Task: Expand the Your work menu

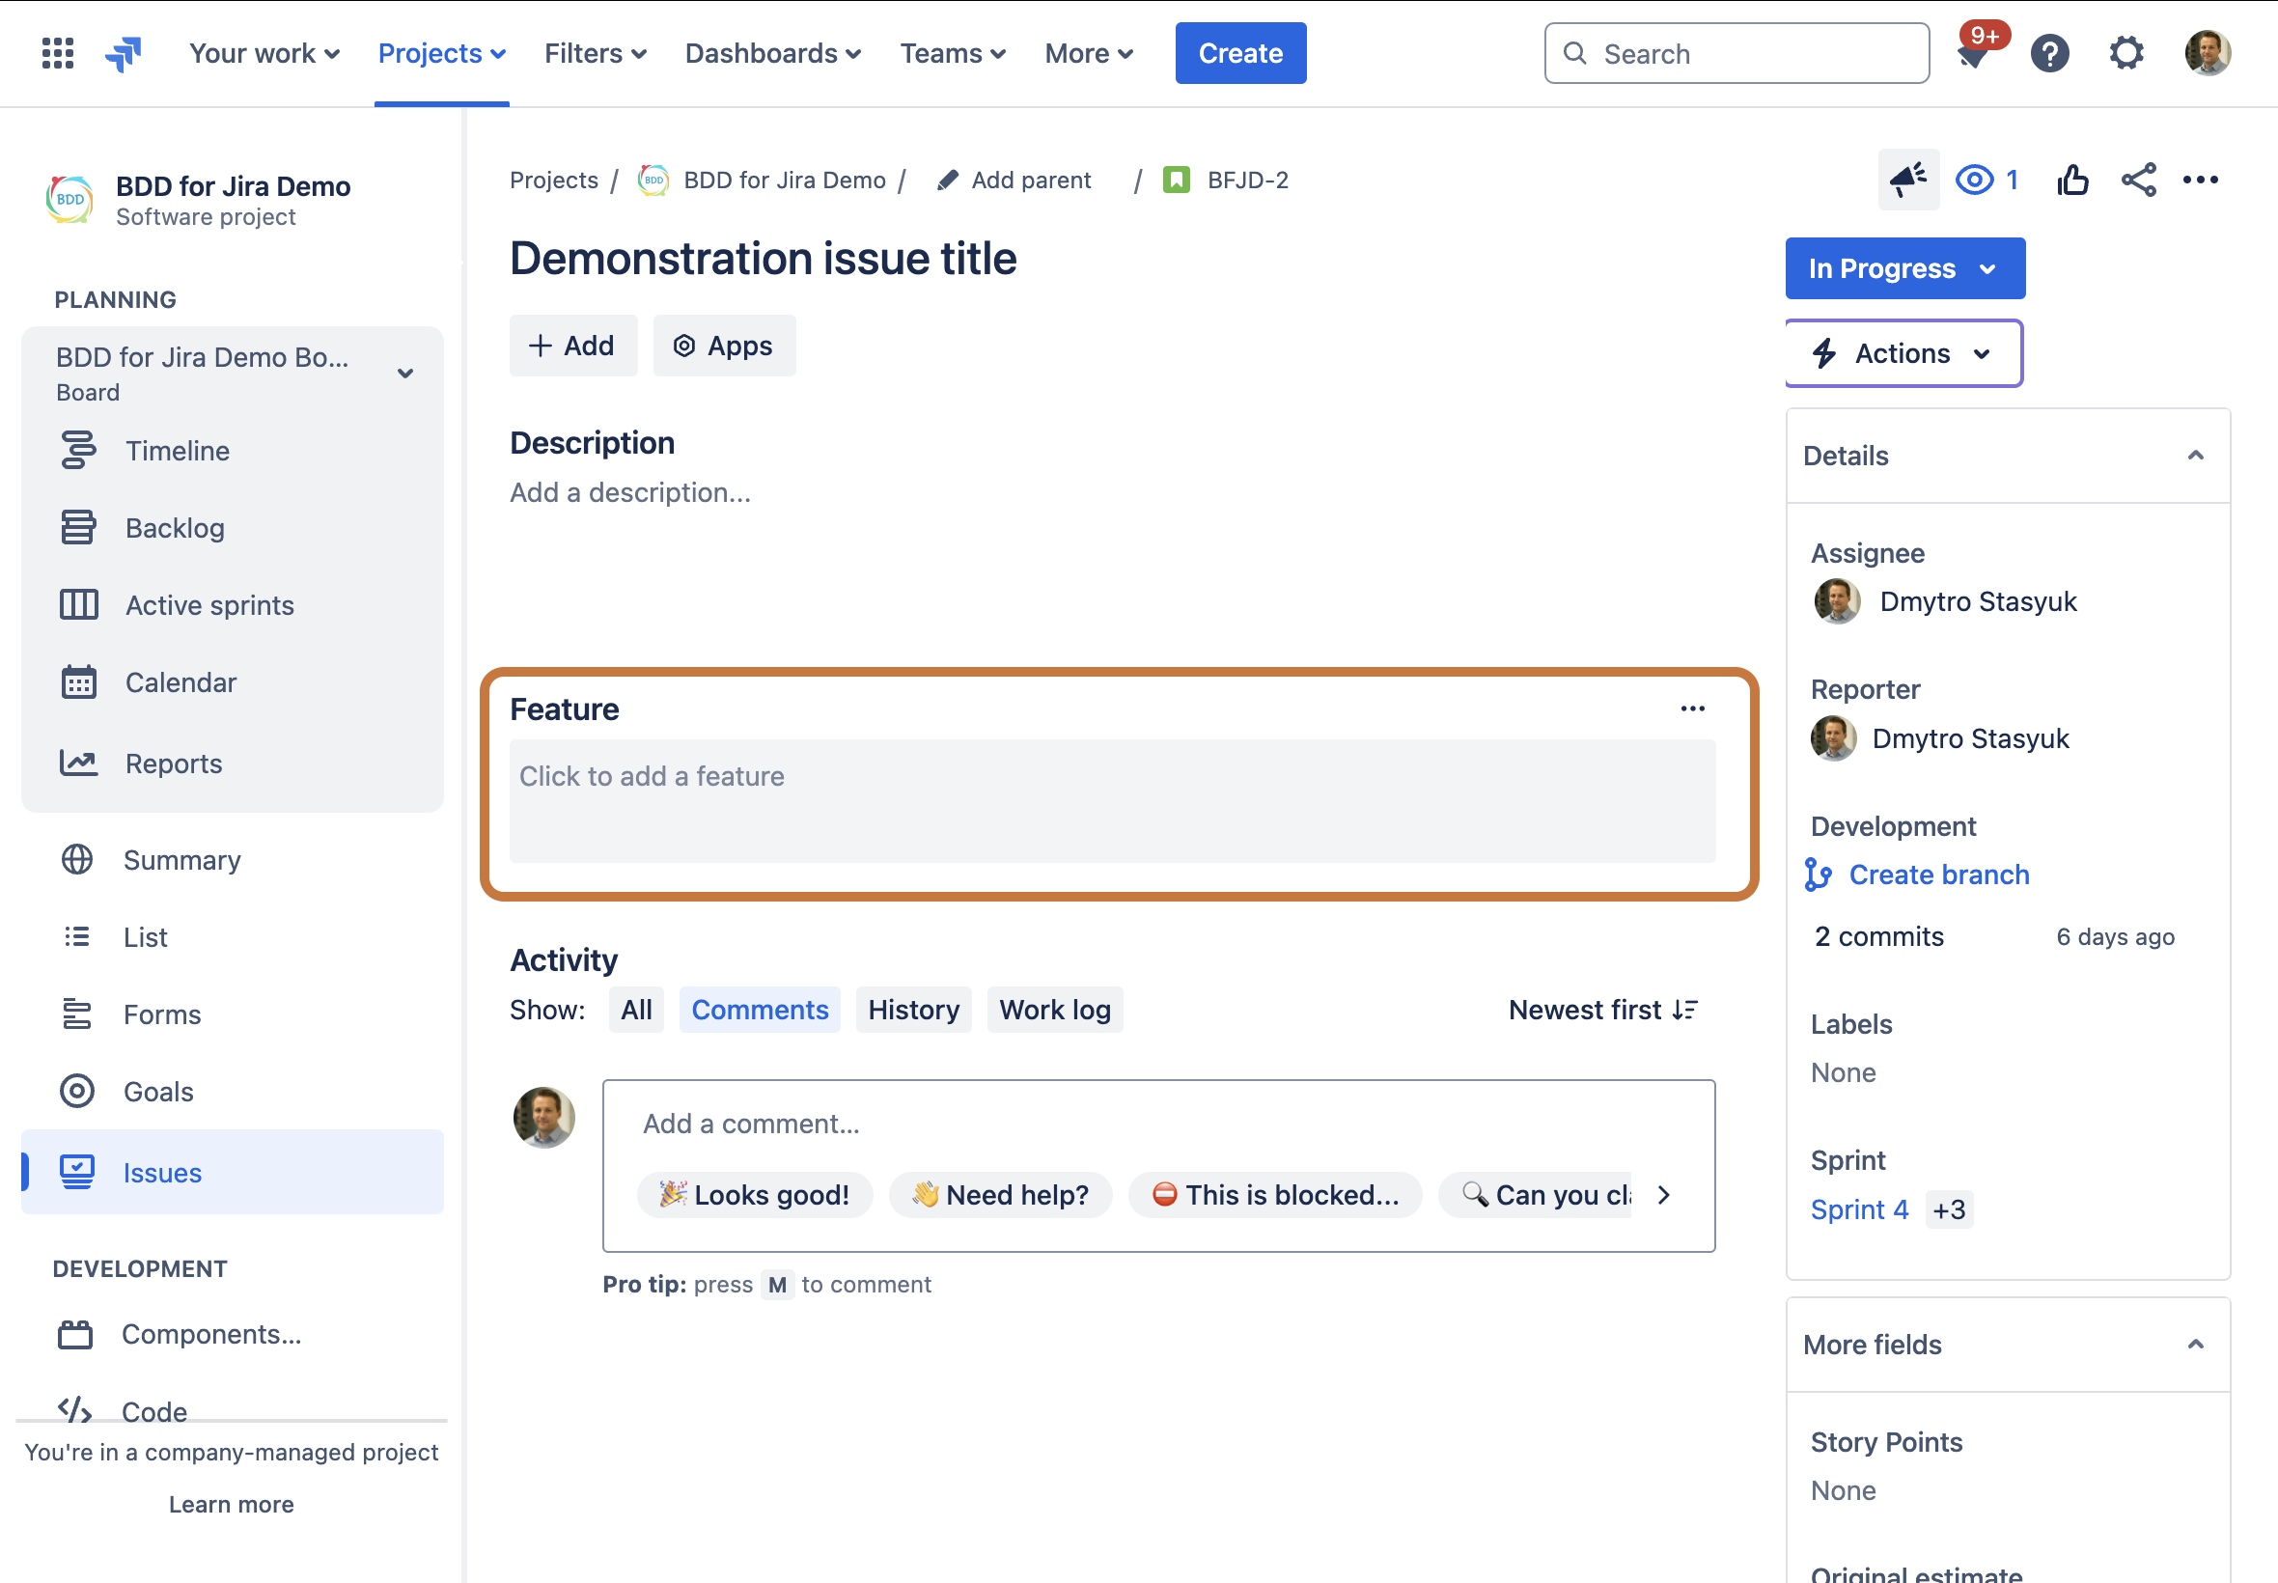Action: pyautogui.click(x=264, y=52)
